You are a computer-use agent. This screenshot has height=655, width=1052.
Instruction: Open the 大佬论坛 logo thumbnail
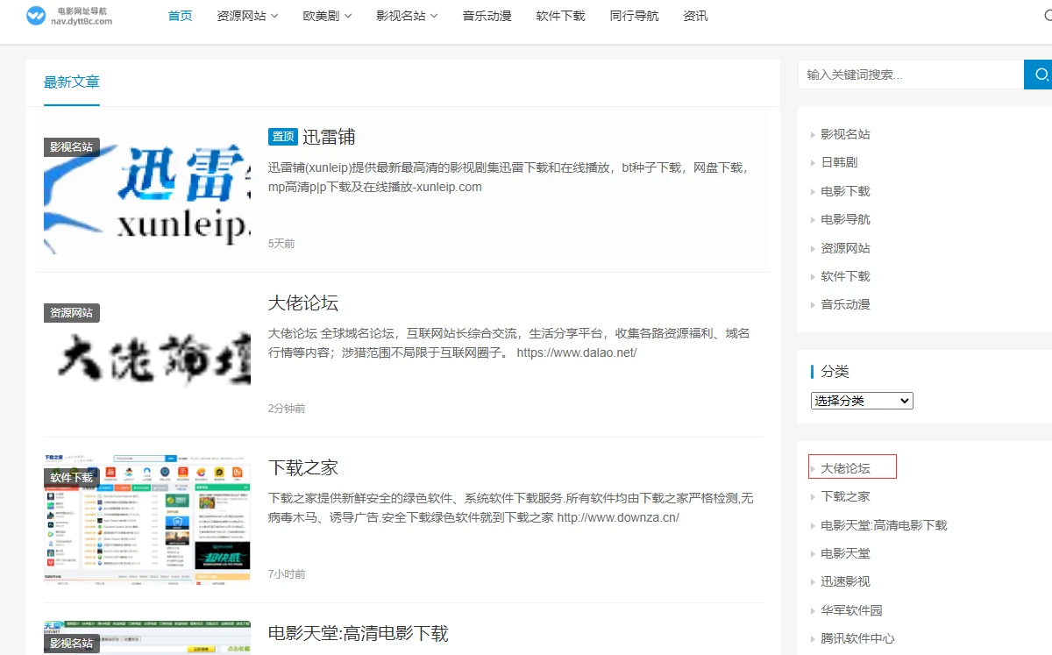coord(147,355)
